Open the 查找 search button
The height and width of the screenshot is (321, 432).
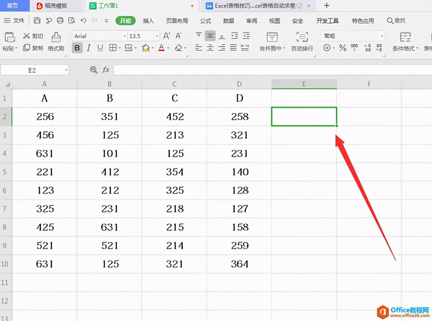[x=396, y=21]
